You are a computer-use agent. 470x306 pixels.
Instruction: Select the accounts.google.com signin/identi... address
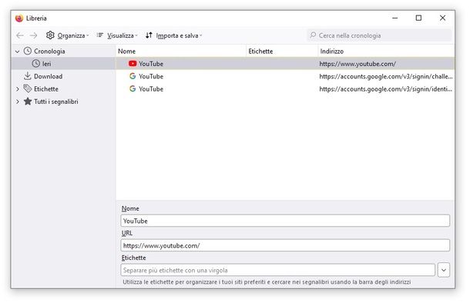(x=385, y=89)
